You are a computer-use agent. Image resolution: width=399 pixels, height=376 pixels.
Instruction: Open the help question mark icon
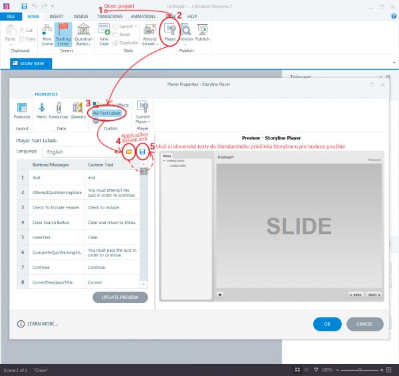tap(394, 16)
